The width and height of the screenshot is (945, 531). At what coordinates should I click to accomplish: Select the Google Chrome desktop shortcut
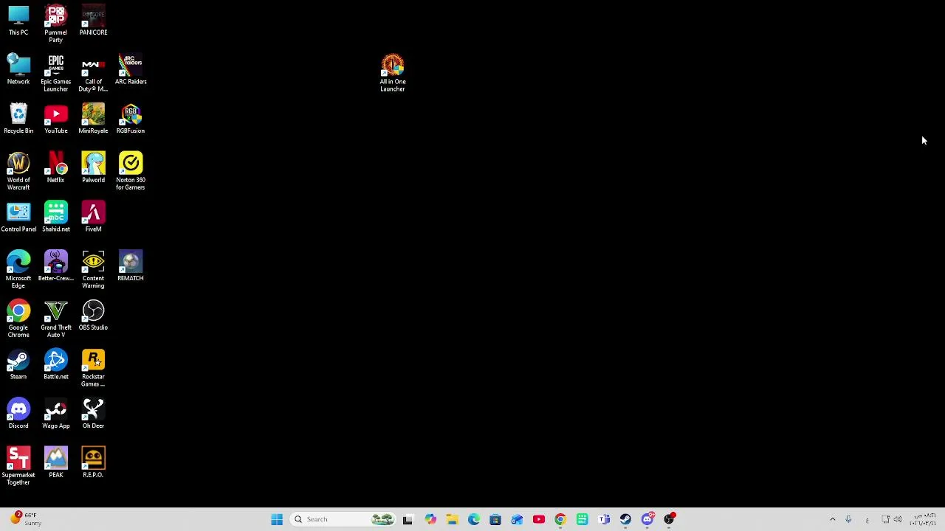pos(18,319)
